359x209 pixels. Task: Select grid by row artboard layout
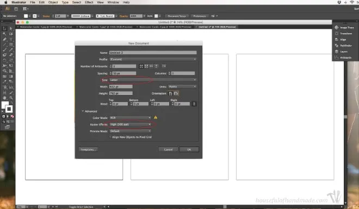pos(141,66)
